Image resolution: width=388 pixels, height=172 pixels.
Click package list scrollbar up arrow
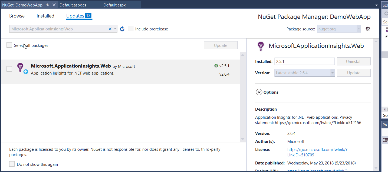point(243,55)
